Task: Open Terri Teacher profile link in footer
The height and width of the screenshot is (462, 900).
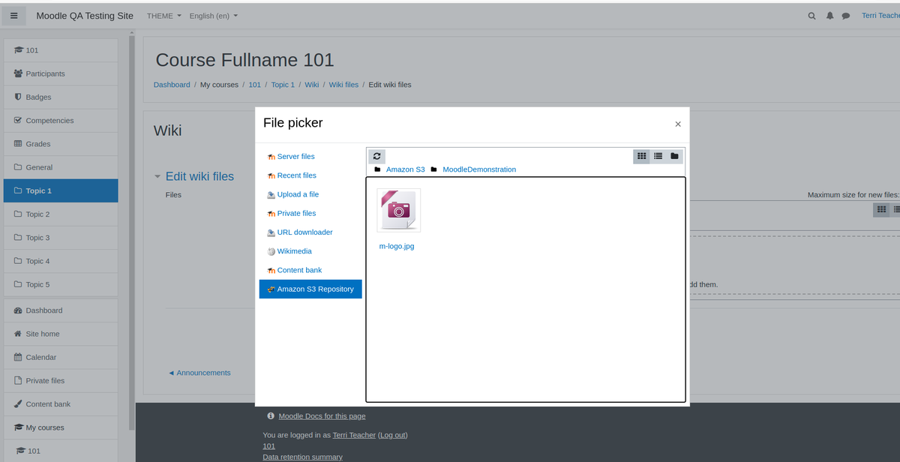Action: coord(354,435)
